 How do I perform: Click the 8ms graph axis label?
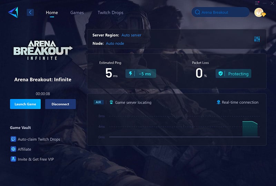(101, 116)
